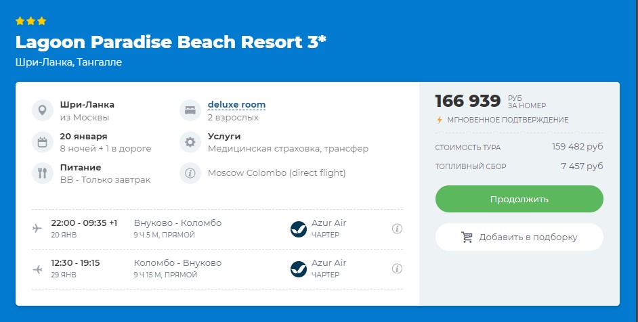Open the deluxe room link
The width and height of the screenshot is (638, 322).
(x=236, y=104)
